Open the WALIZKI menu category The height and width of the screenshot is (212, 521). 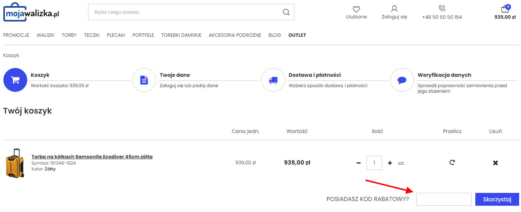pos(45,35)
